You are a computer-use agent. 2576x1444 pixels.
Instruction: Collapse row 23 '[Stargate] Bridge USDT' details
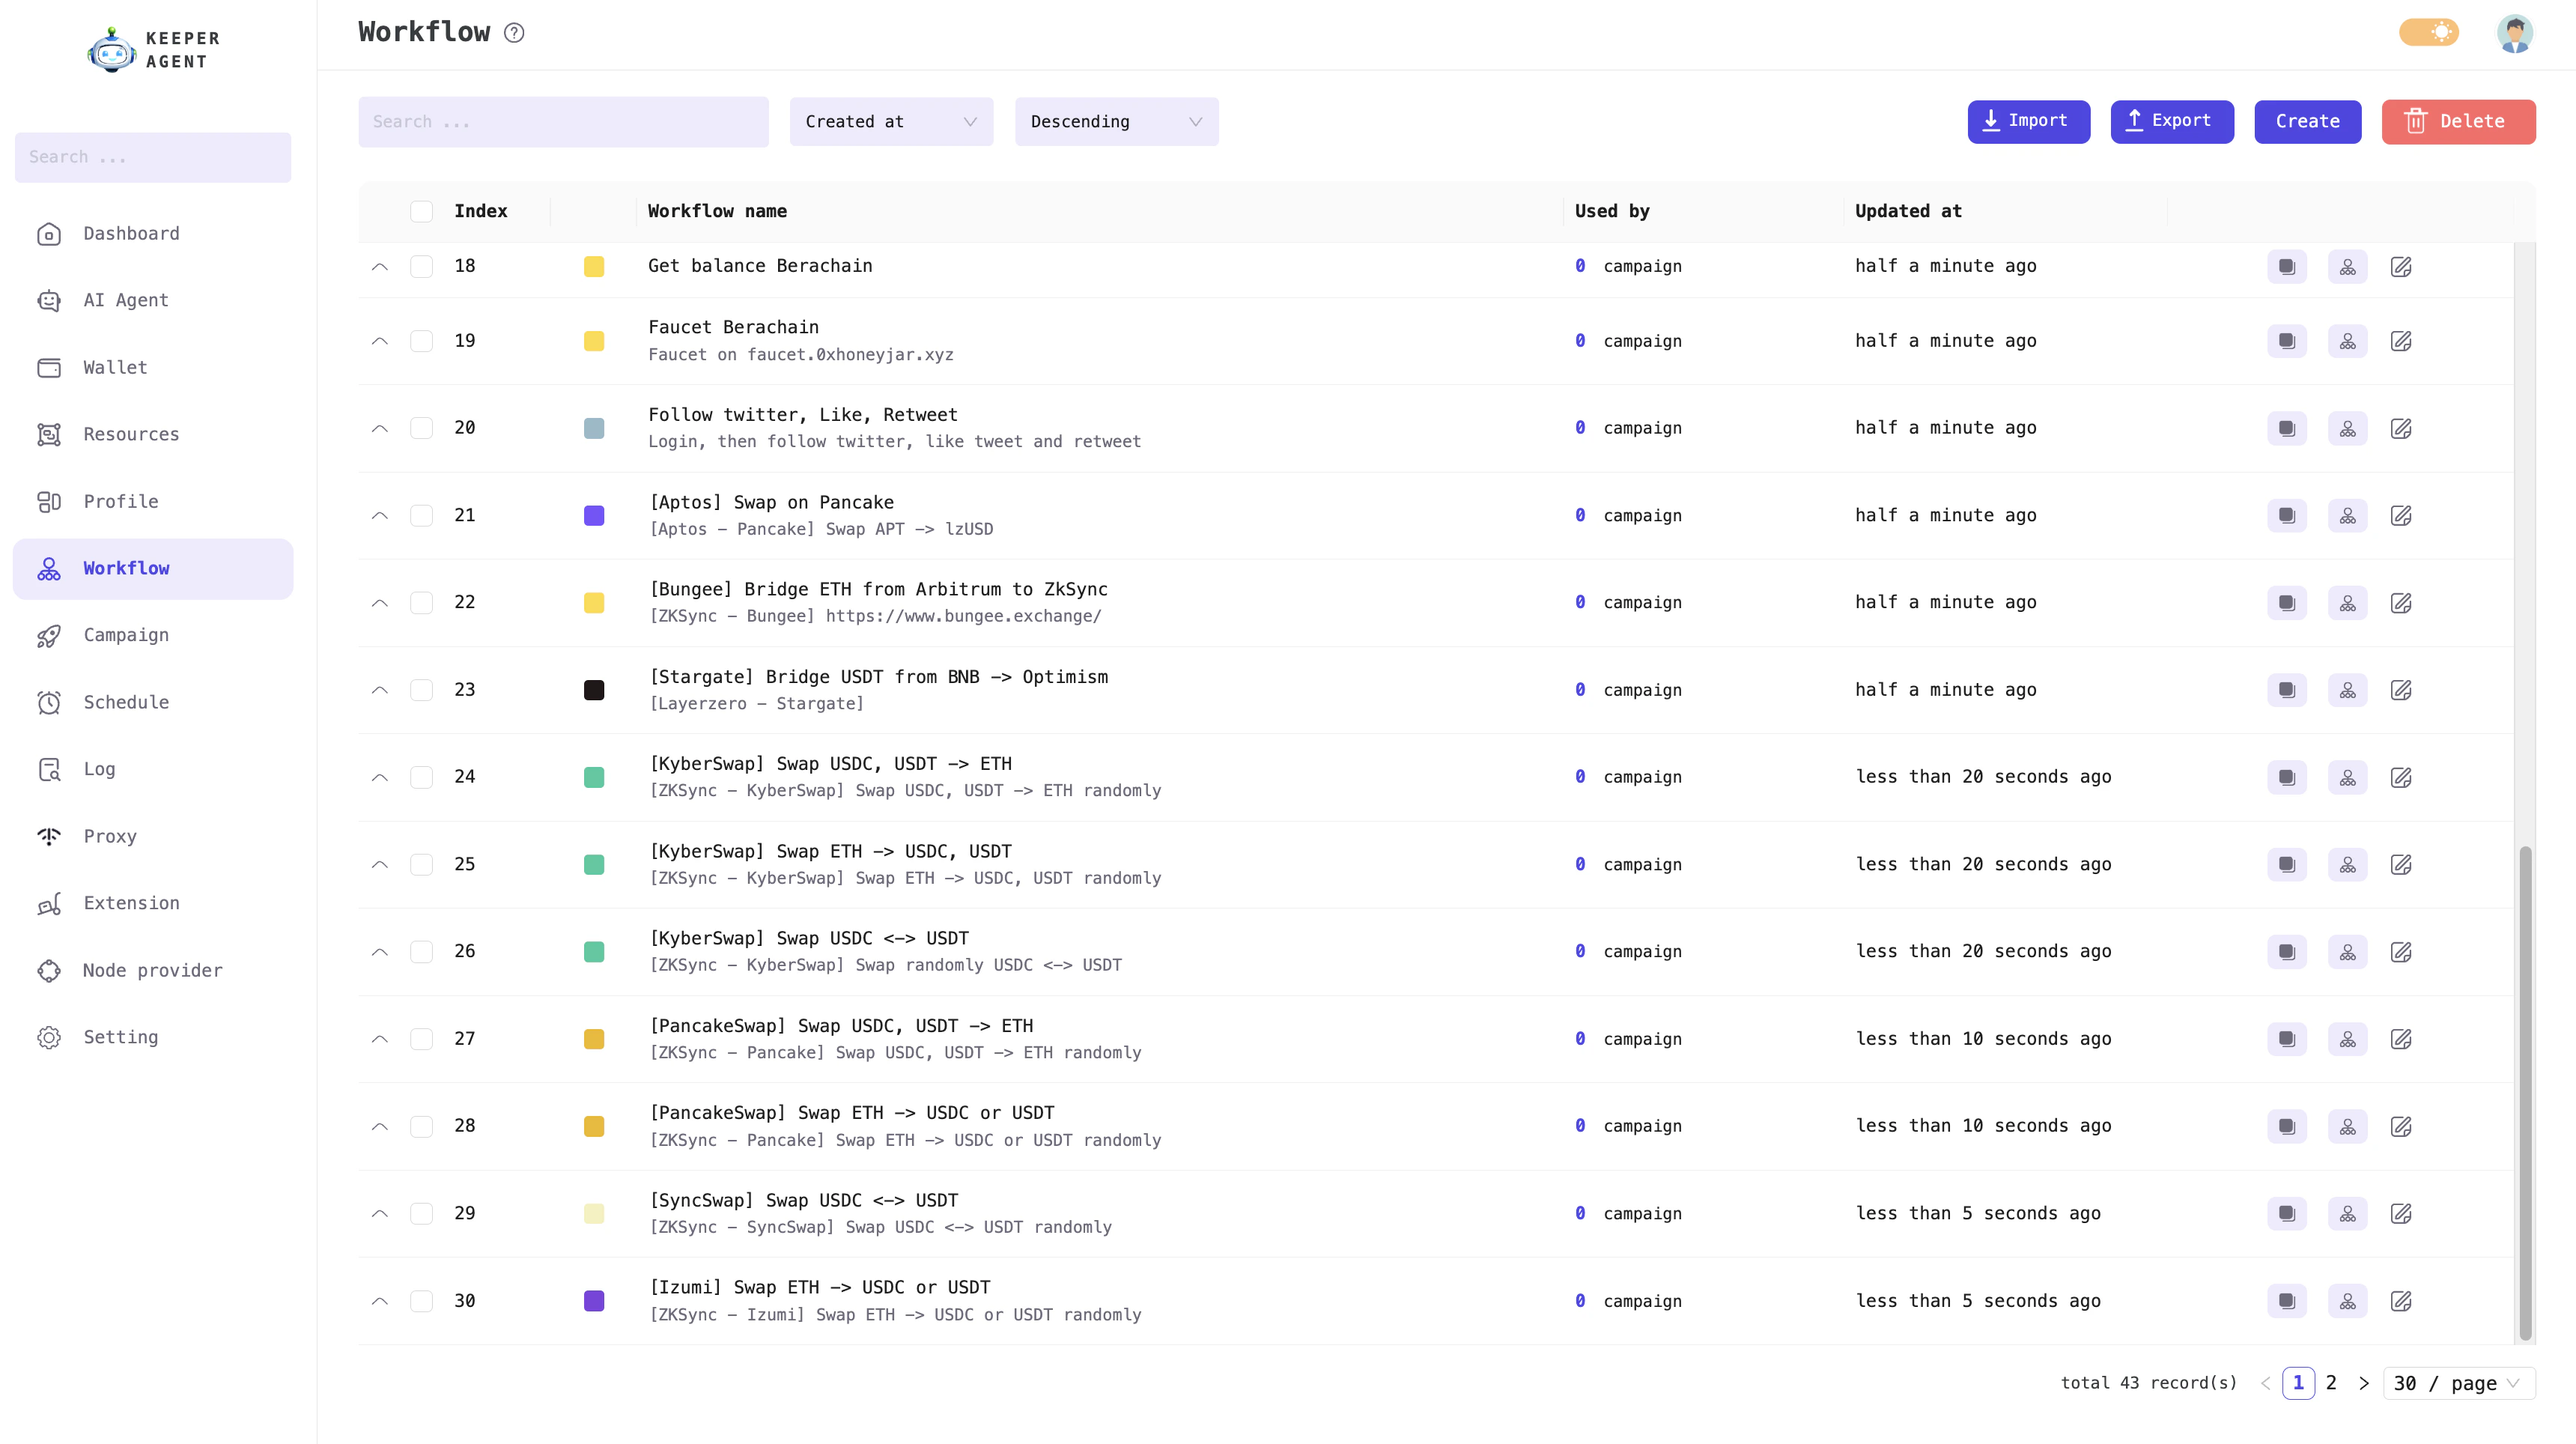point(380,689)
